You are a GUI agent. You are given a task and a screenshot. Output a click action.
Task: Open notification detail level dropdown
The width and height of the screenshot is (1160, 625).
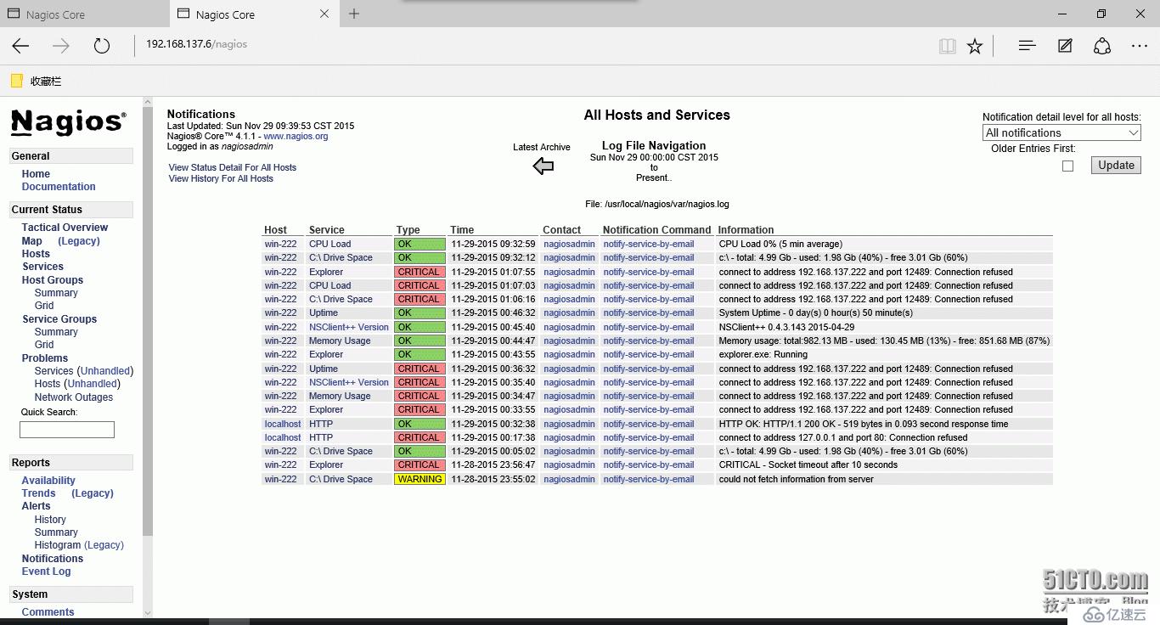[1061, 132]
